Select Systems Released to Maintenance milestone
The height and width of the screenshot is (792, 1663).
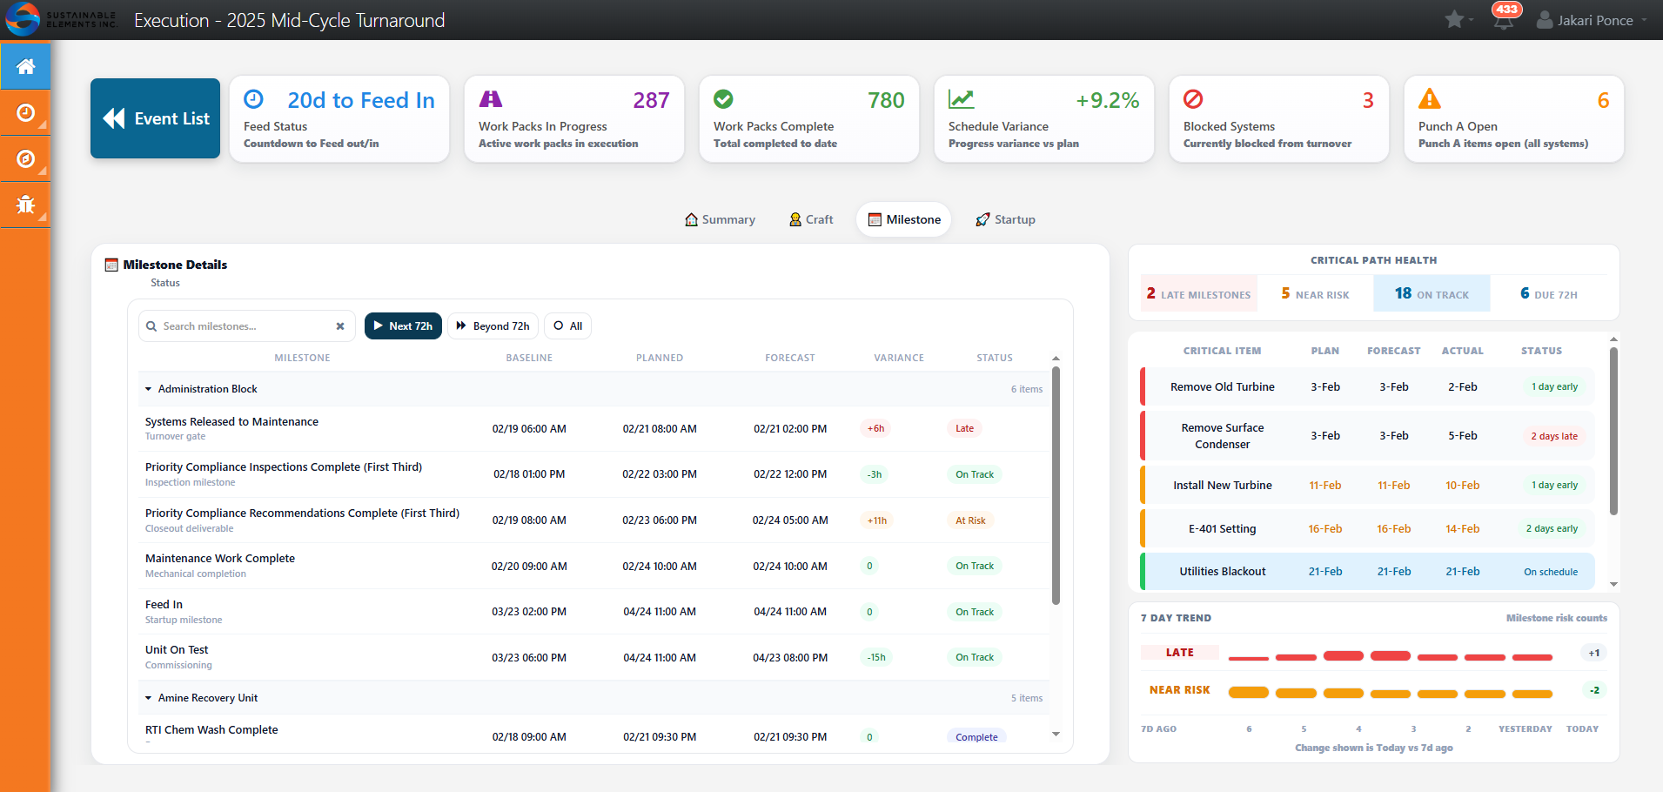(x=594, y=428)
